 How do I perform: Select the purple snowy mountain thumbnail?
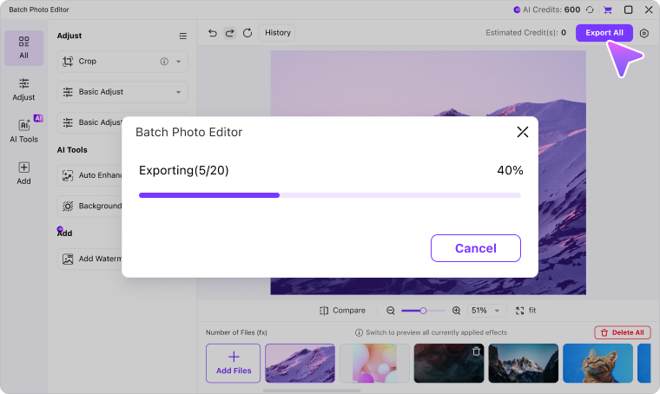coord(300,364)
